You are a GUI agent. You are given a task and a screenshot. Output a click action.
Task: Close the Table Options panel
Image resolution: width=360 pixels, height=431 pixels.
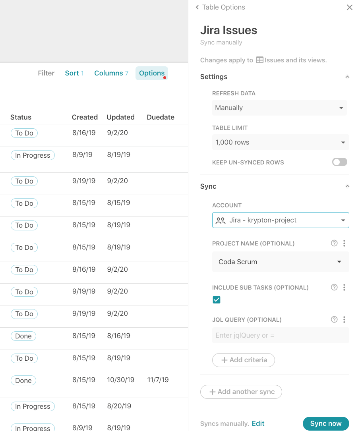(x=350, y=8)
